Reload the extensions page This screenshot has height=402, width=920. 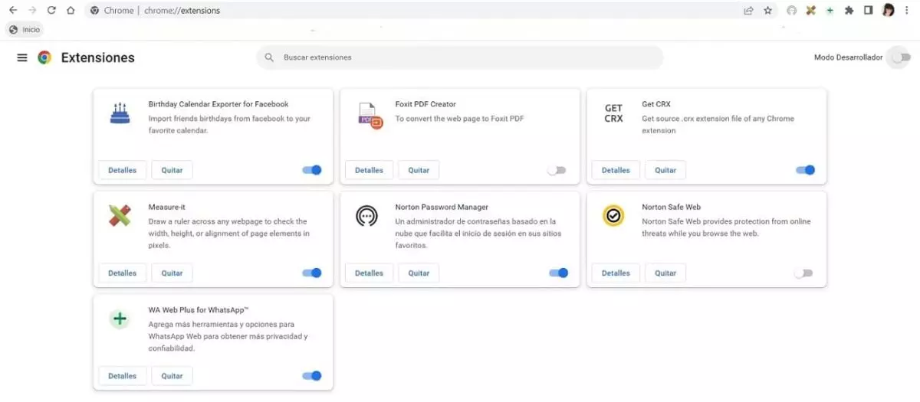[51, 11]
